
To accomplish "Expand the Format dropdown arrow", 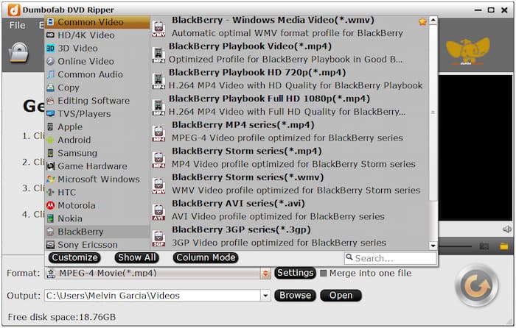I will [265, 274].
